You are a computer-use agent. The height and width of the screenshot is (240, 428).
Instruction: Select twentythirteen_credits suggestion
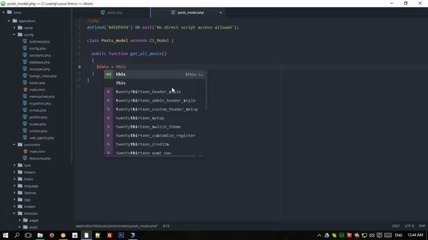155,144
